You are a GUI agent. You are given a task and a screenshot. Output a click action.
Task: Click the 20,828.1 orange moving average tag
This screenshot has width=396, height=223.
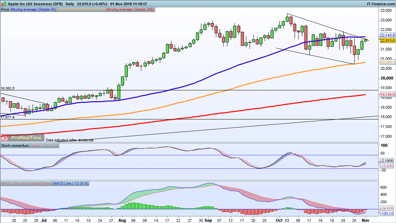click(387, 62)
